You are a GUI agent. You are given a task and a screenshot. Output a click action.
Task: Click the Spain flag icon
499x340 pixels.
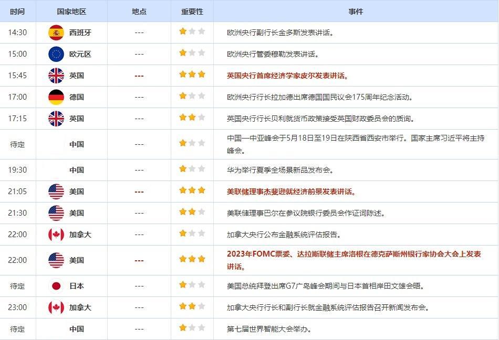tap(56, 33)
